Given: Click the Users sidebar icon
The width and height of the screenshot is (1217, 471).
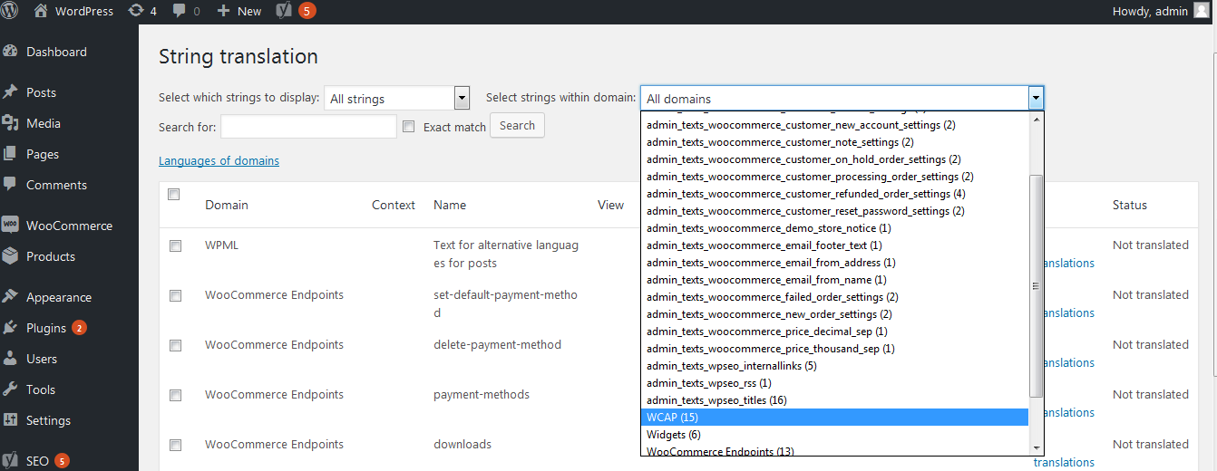Looking at the screenshot, I should [x=11, y=359].
